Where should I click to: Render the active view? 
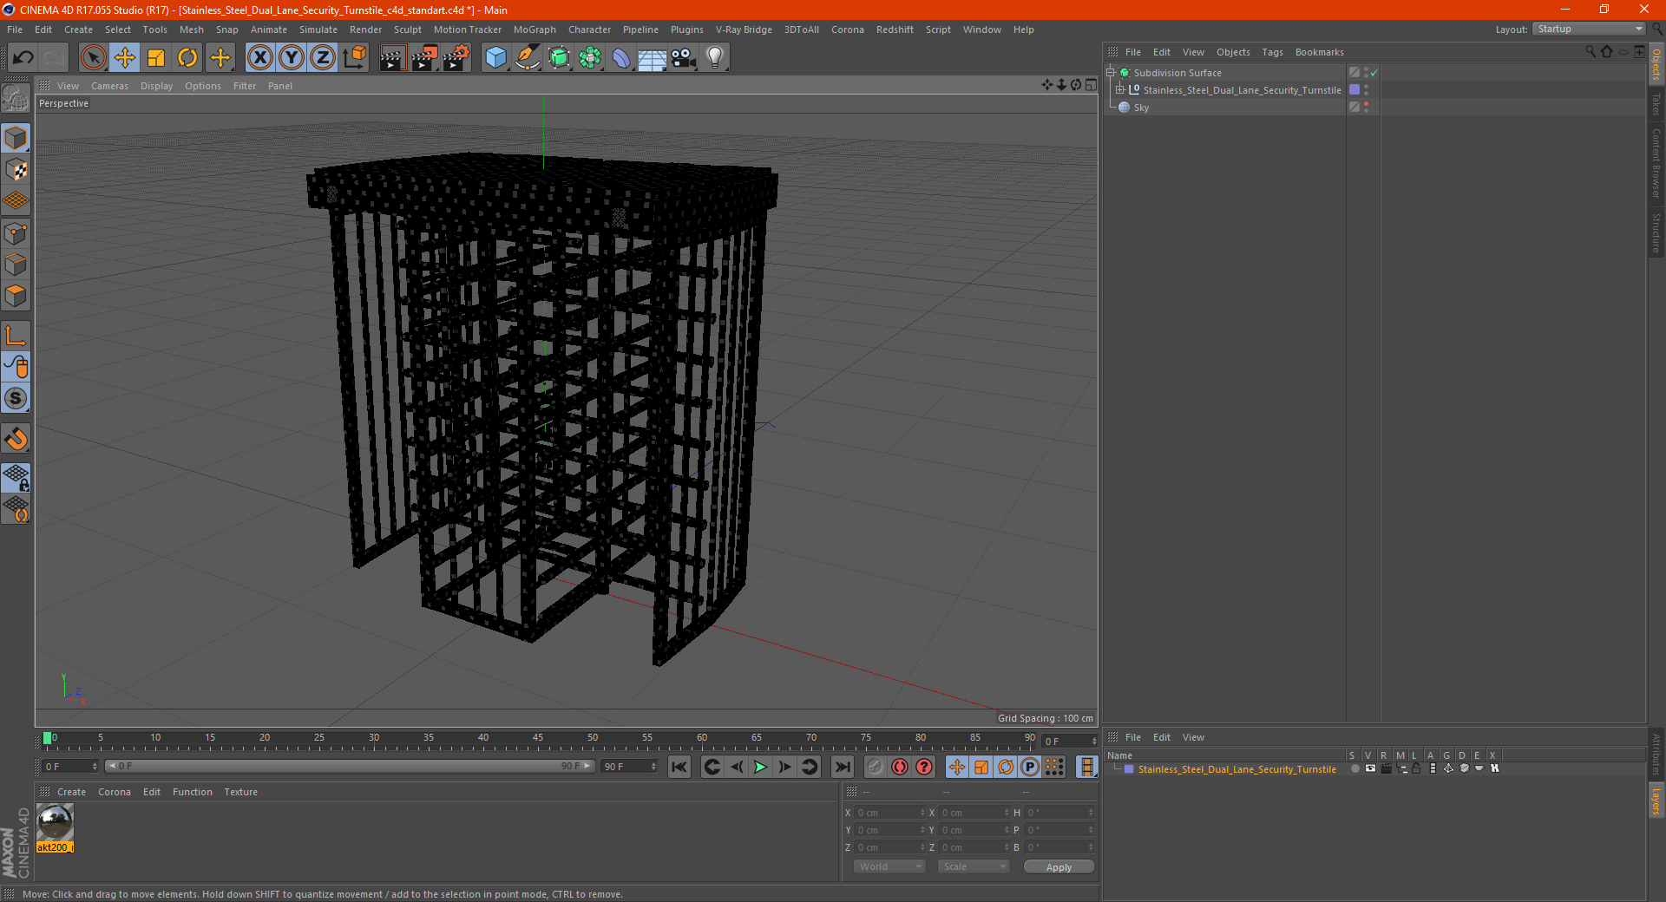click(392, 58)
